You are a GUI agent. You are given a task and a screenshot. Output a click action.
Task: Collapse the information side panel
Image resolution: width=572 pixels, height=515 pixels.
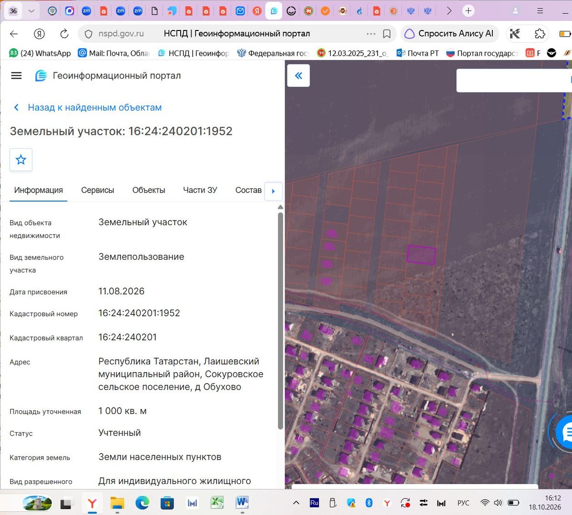click(x=298, y=75)
